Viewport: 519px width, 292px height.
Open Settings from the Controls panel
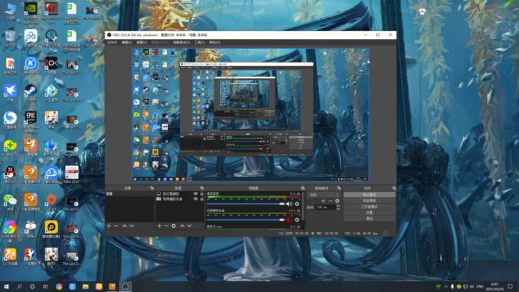point(369,213)
